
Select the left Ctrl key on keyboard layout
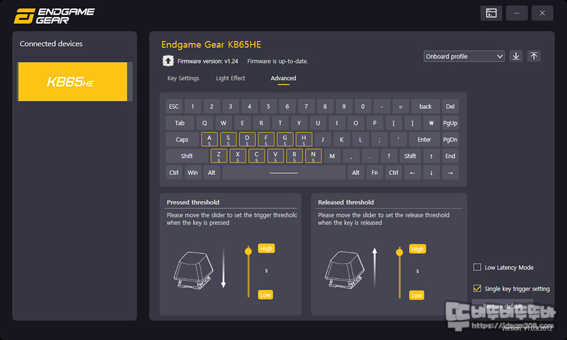[174, 173]
